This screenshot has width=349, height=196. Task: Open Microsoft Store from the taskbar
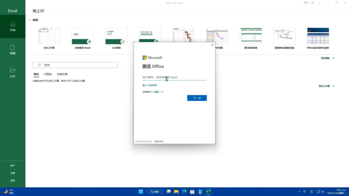(192, 192)
